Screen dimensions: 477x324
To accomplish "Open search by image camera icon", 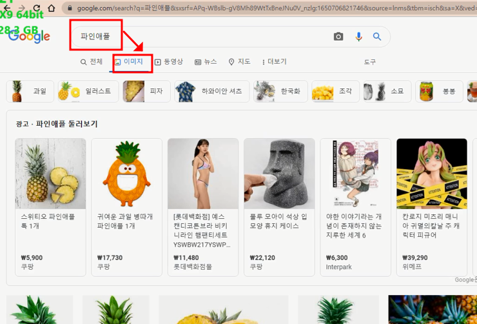I will tap(338, 37).
